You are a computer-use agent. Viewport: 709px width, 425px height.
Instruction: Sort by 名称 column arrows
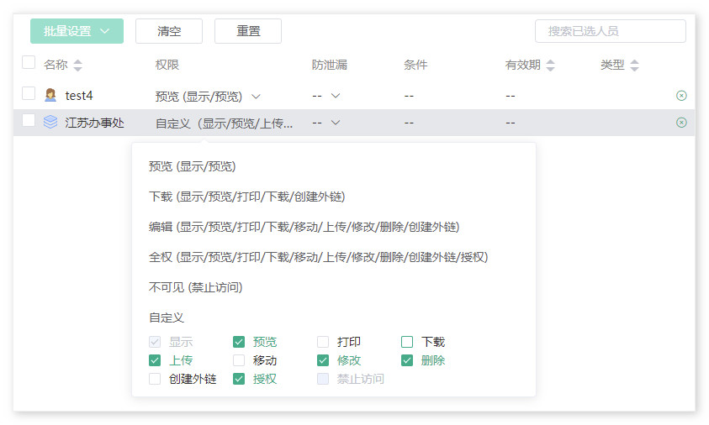pyautogui.click(x=77, y=66)
